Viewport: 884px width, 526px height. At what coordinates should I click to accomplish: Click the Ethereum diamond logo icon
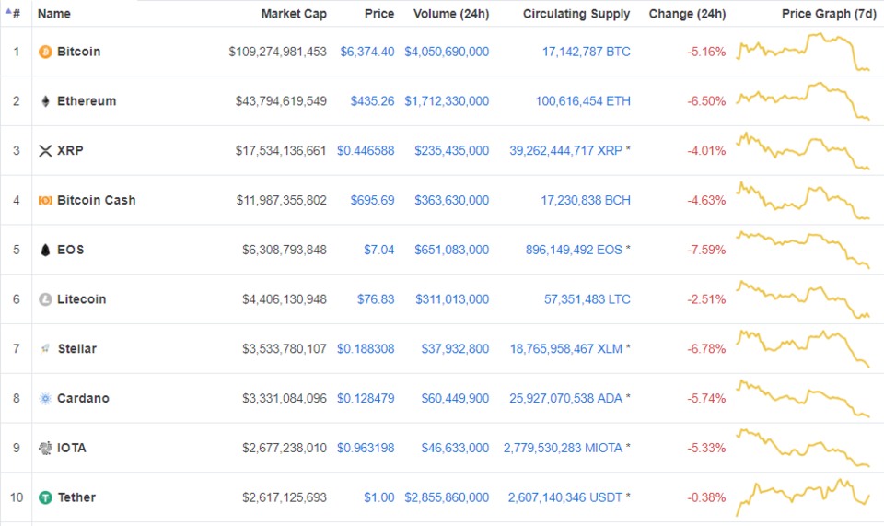(45, 101)
